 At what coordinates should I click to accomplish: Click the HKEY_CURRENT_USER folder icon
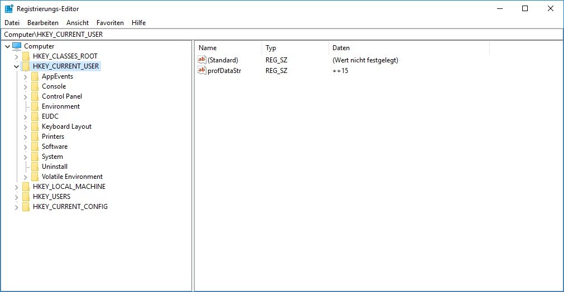click(26, 66)
